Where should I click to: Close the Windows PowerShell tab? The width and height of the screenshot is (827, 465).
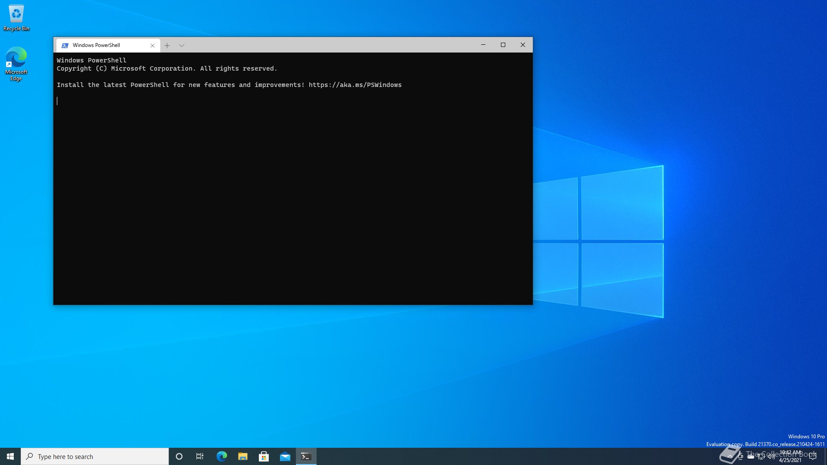pos(152,45)
